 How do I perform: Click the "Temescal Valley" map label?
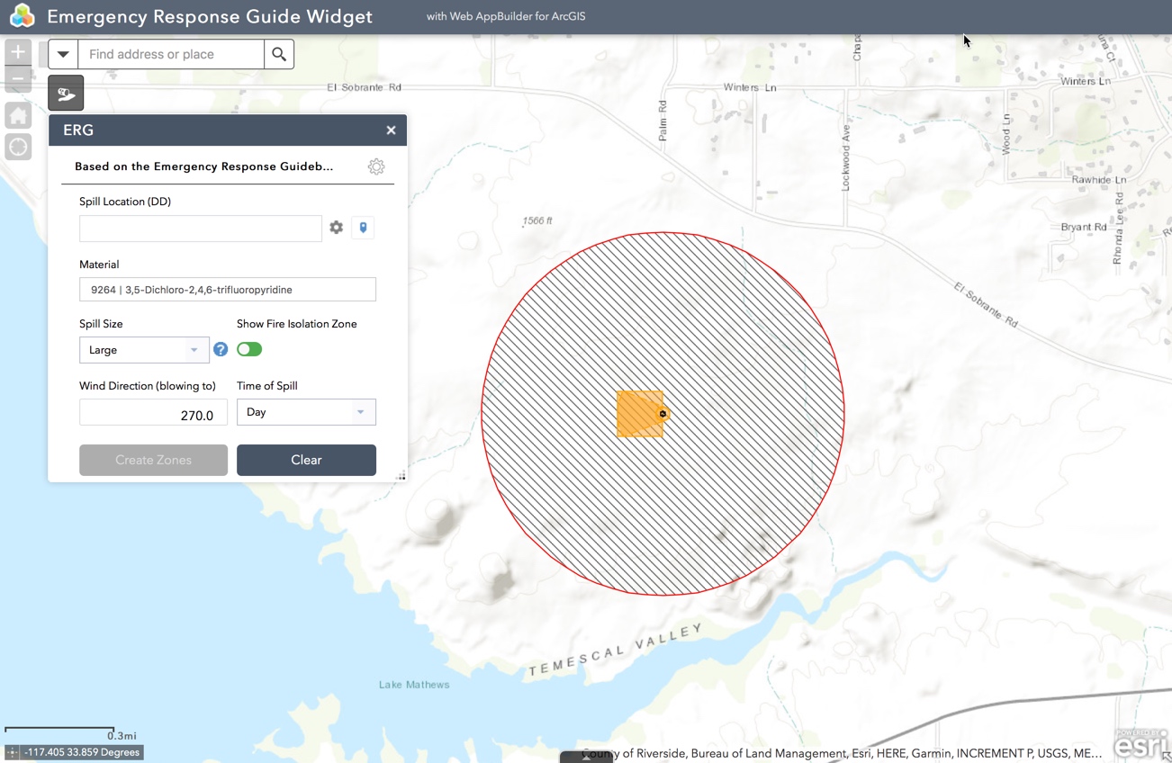point(615,651)
